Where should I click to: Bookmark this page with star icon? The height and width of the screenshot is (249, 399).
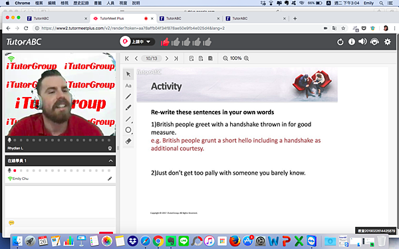(x=343, y=28)
